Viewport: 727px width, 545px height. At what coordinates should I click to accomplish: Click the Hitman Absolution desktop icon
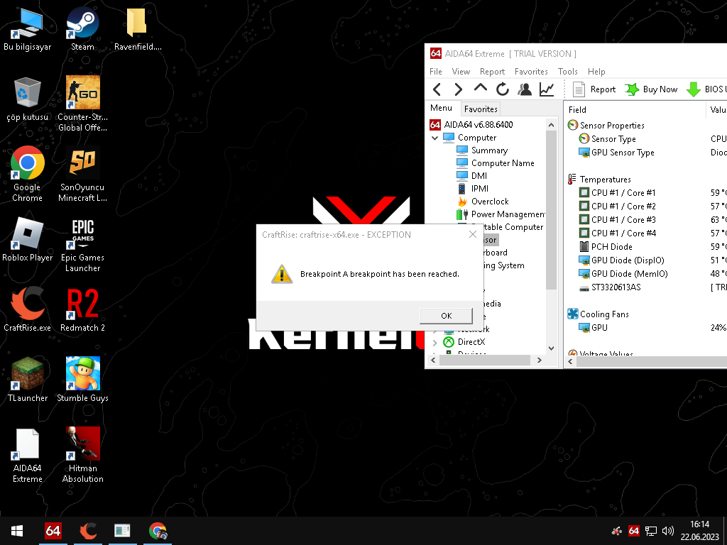coord(82,455)
